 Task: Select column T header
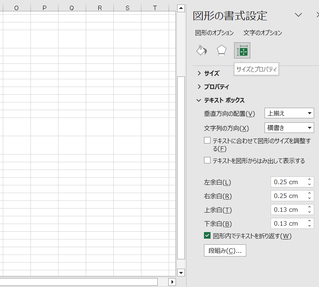155,8
